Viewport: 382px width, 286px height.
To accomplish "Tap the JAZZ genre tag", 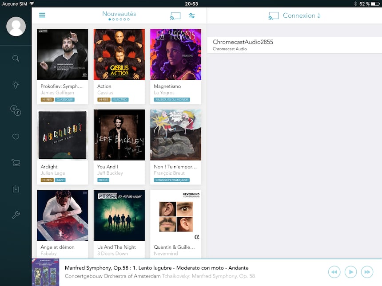I will (x=60, y=180).
